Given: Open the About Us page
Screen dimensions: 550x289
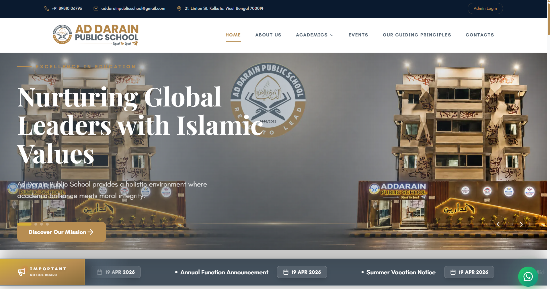Looking at the screenshot, I should [x=268, y=35].
